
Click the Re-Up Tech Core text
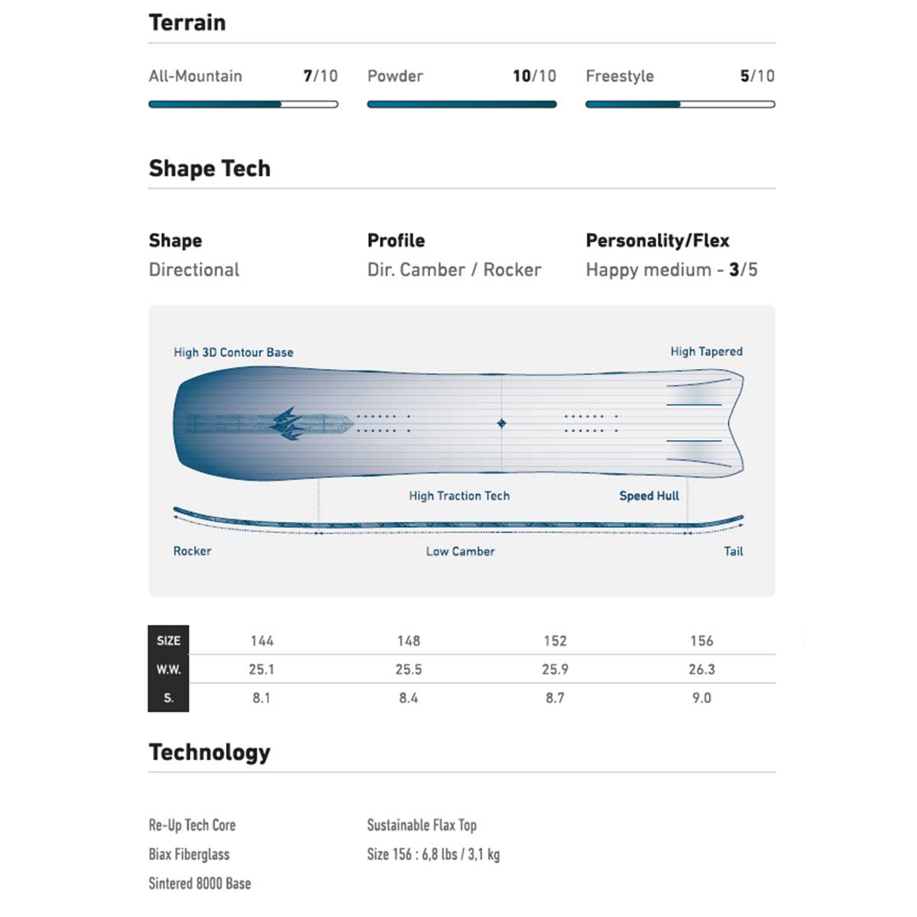point(192,825)
